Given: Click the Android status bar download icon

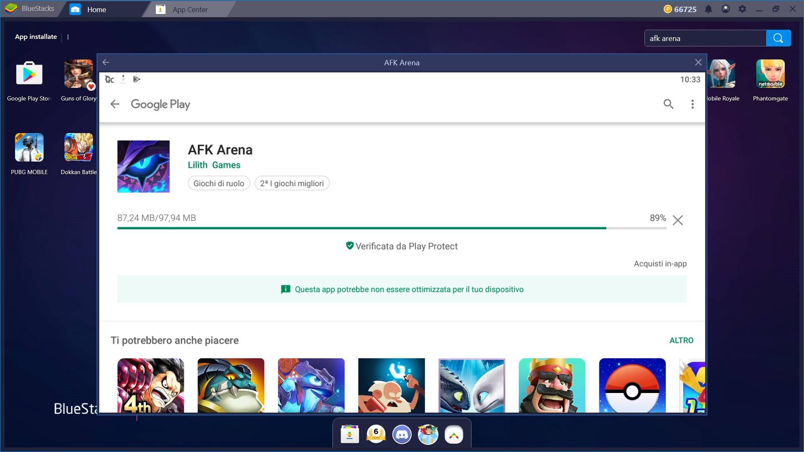Looking at the screenshot, I should click(x=123, y=79).
